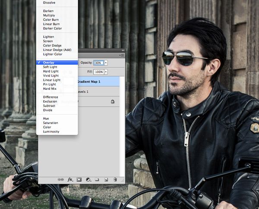Delete the layer with the trash icon
This screenshot has height=209, width=259.
point(115,179)
